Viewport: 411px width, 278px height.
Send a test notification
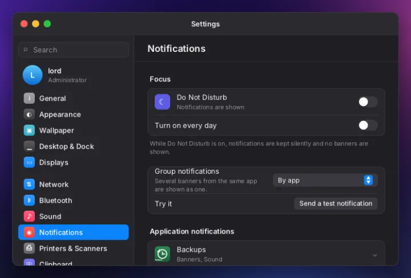336,203
